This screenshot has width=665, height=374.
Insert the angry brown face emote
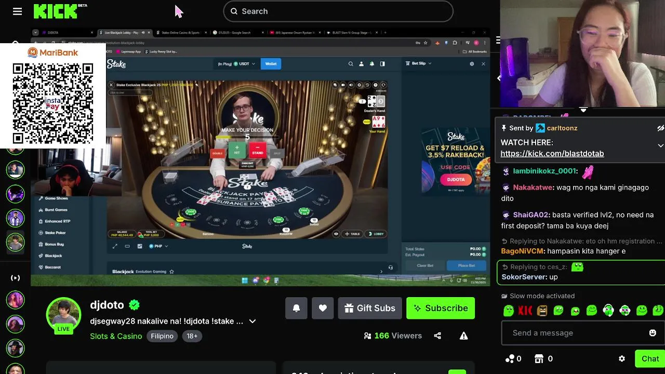pos(542,311)
